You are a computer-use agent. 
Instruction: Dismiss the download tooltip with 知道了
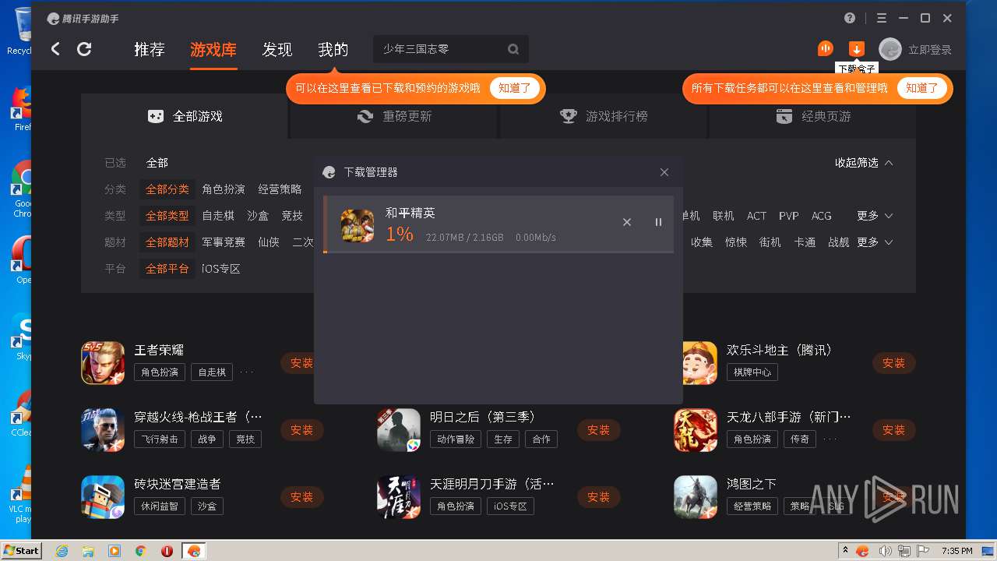[922, 88]
